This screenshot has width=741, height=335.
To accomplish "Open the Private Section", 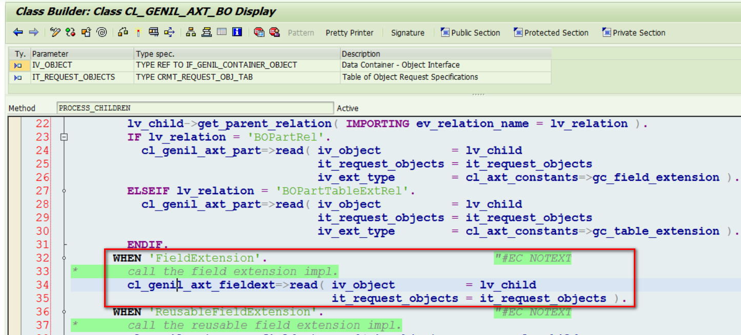I will [x=634, y=33].
